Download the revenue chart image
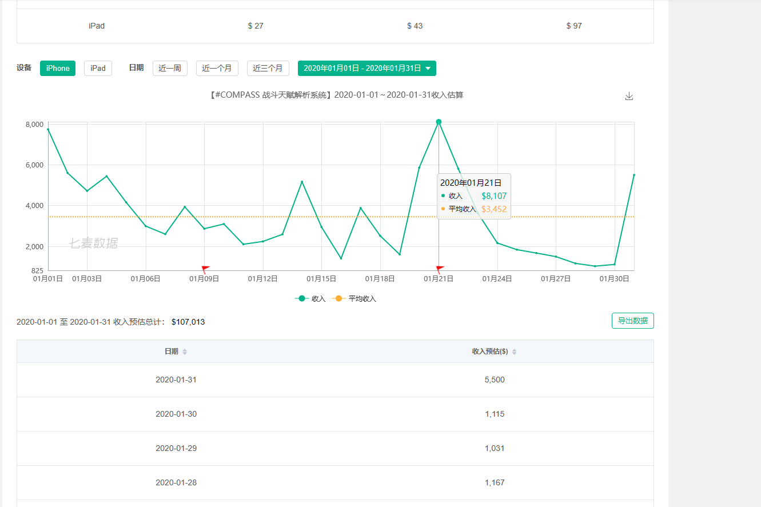This screenshot has height=507, width=761. pos(629,96)
